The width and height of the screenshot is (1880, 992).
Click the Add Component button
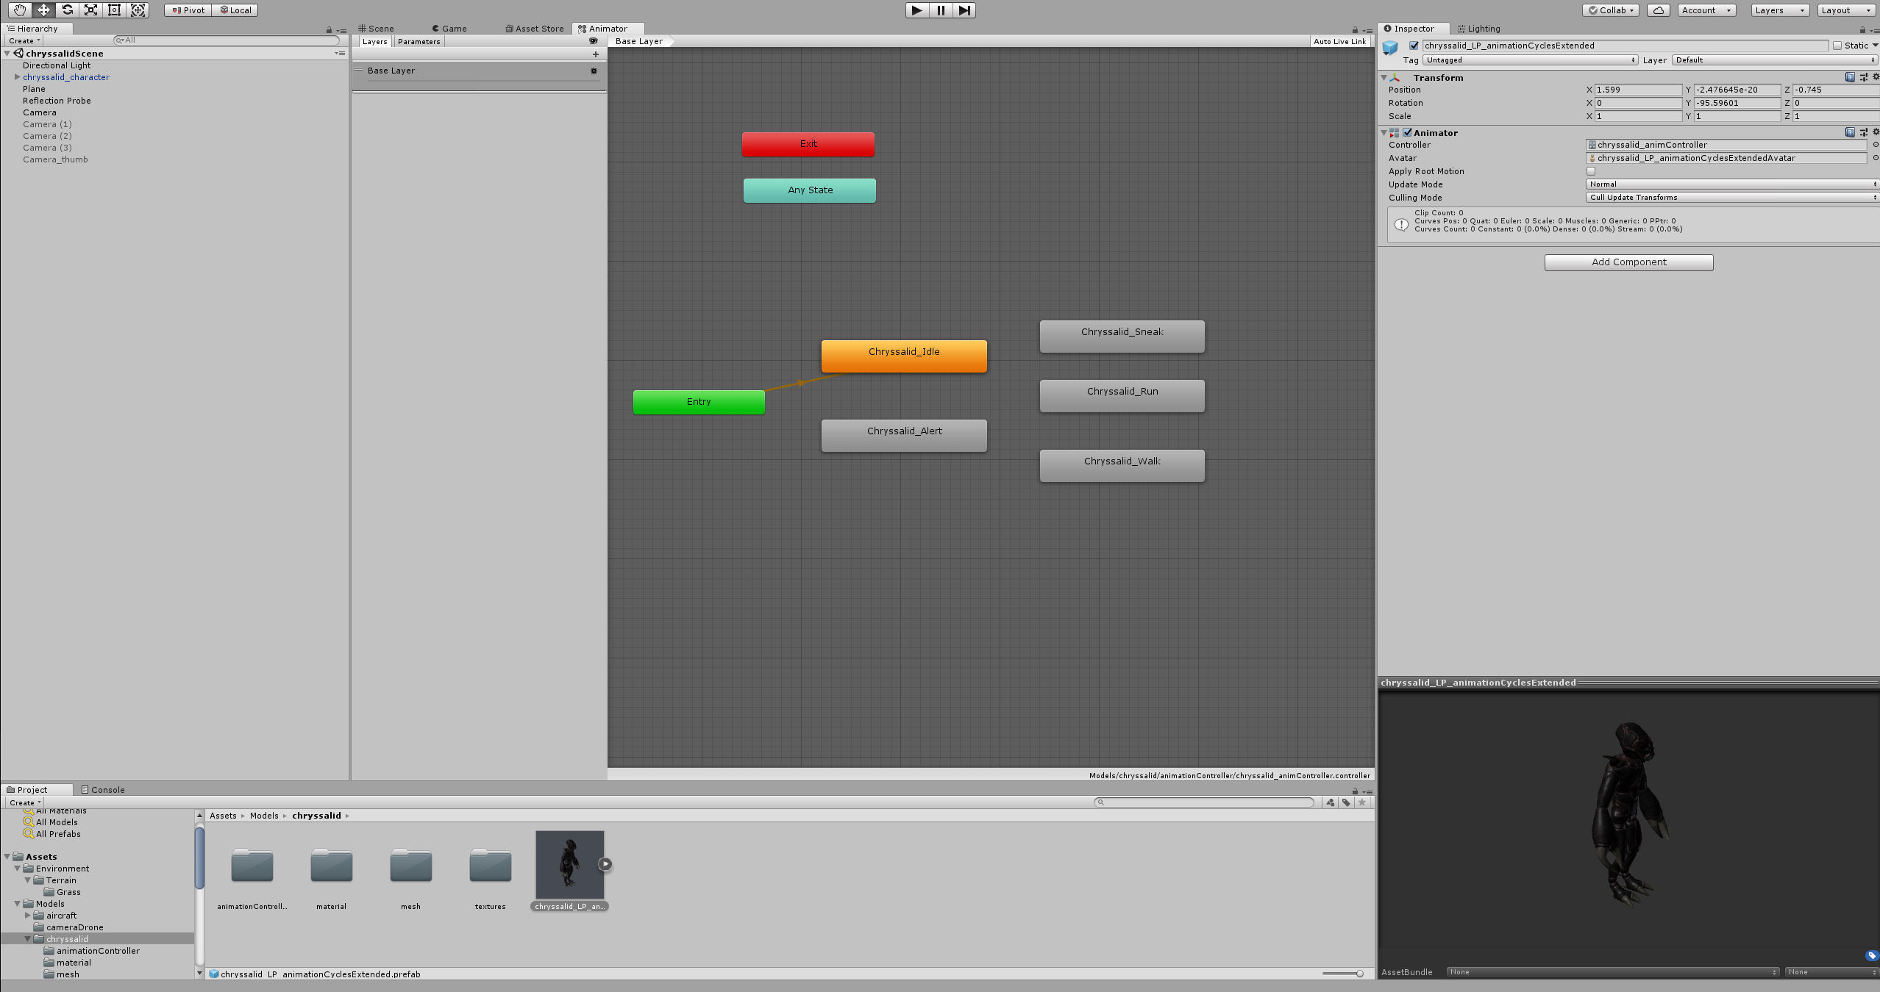coord(1628,262)
